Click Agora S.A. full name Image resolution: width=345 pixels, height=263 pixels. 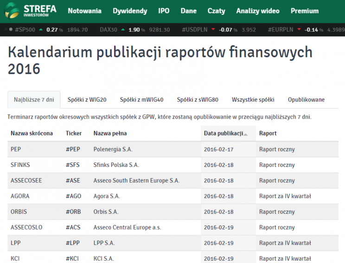(107, 196)
